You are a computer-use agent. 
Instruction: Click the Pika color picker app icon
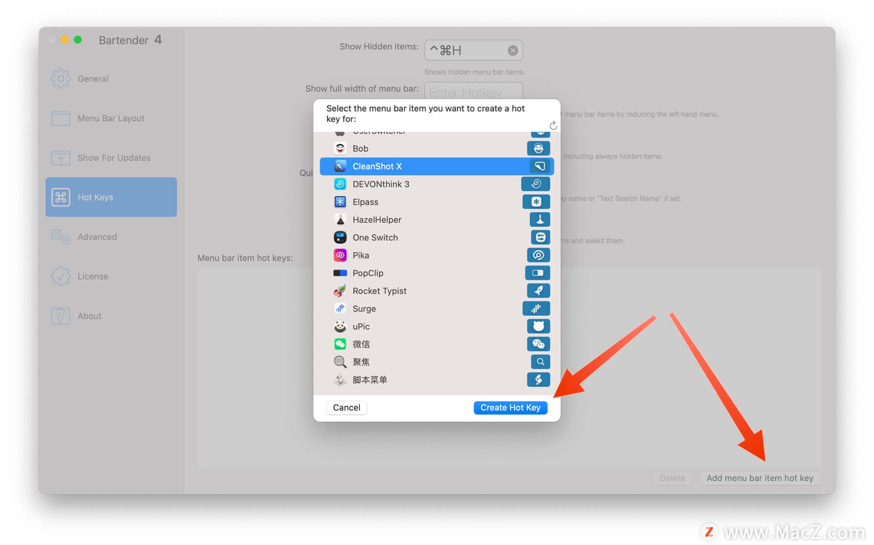[x=340, y=255]
